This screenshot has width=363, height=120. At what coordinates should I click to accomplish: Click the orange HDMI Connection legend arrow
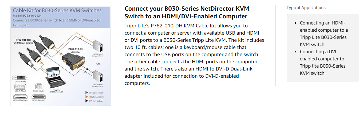[x=86, y=97]
